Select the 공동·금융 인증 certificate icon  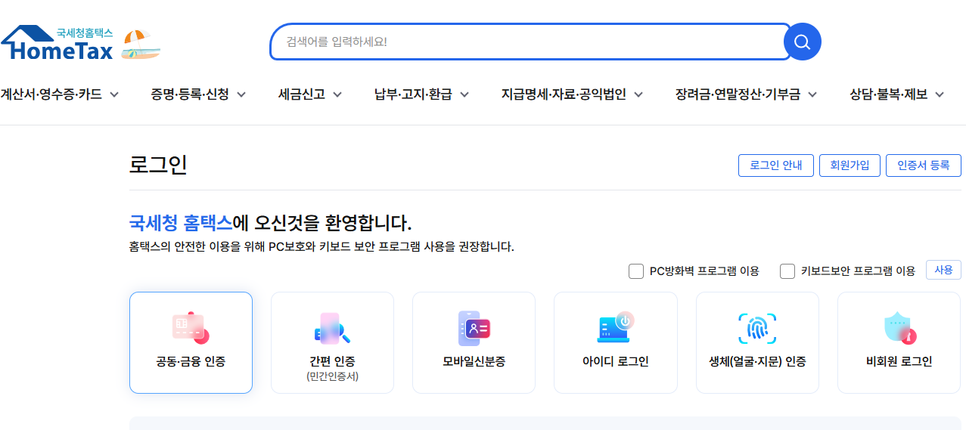(191, 327)
